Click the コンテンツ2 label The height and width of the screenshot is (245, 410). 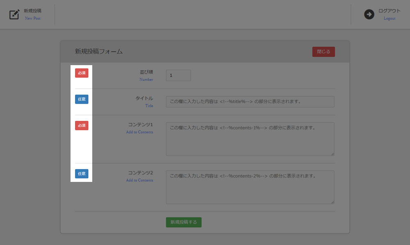click(140, 172)
